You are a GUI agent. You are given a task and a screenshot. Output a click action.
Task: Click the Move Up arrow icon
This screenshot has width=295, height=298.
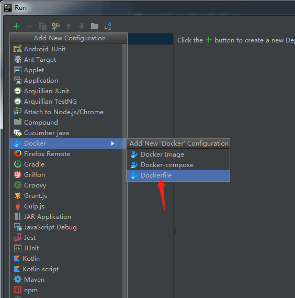[69, 26]
